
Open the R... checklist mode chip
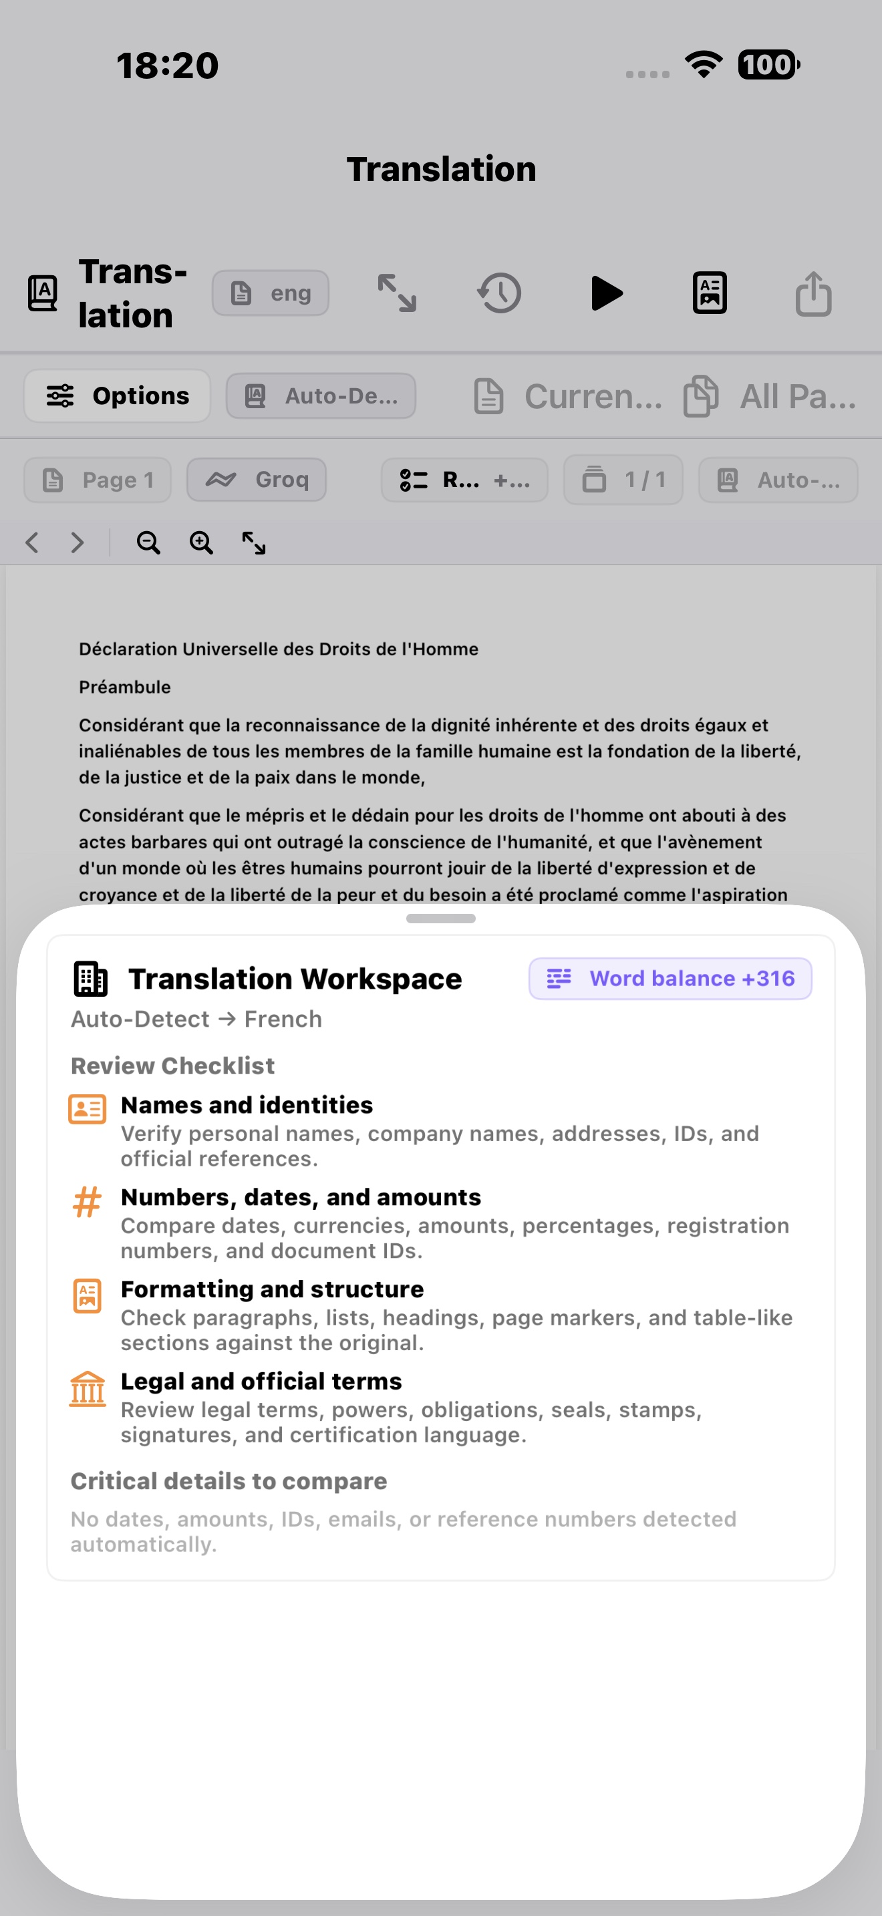[465, 480]
